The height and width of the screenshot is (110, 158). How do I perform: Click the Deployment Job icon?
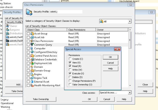click(32, 63)
